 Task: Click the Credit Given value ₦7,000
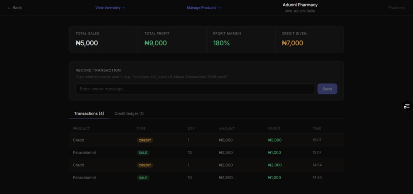[293, 43]
